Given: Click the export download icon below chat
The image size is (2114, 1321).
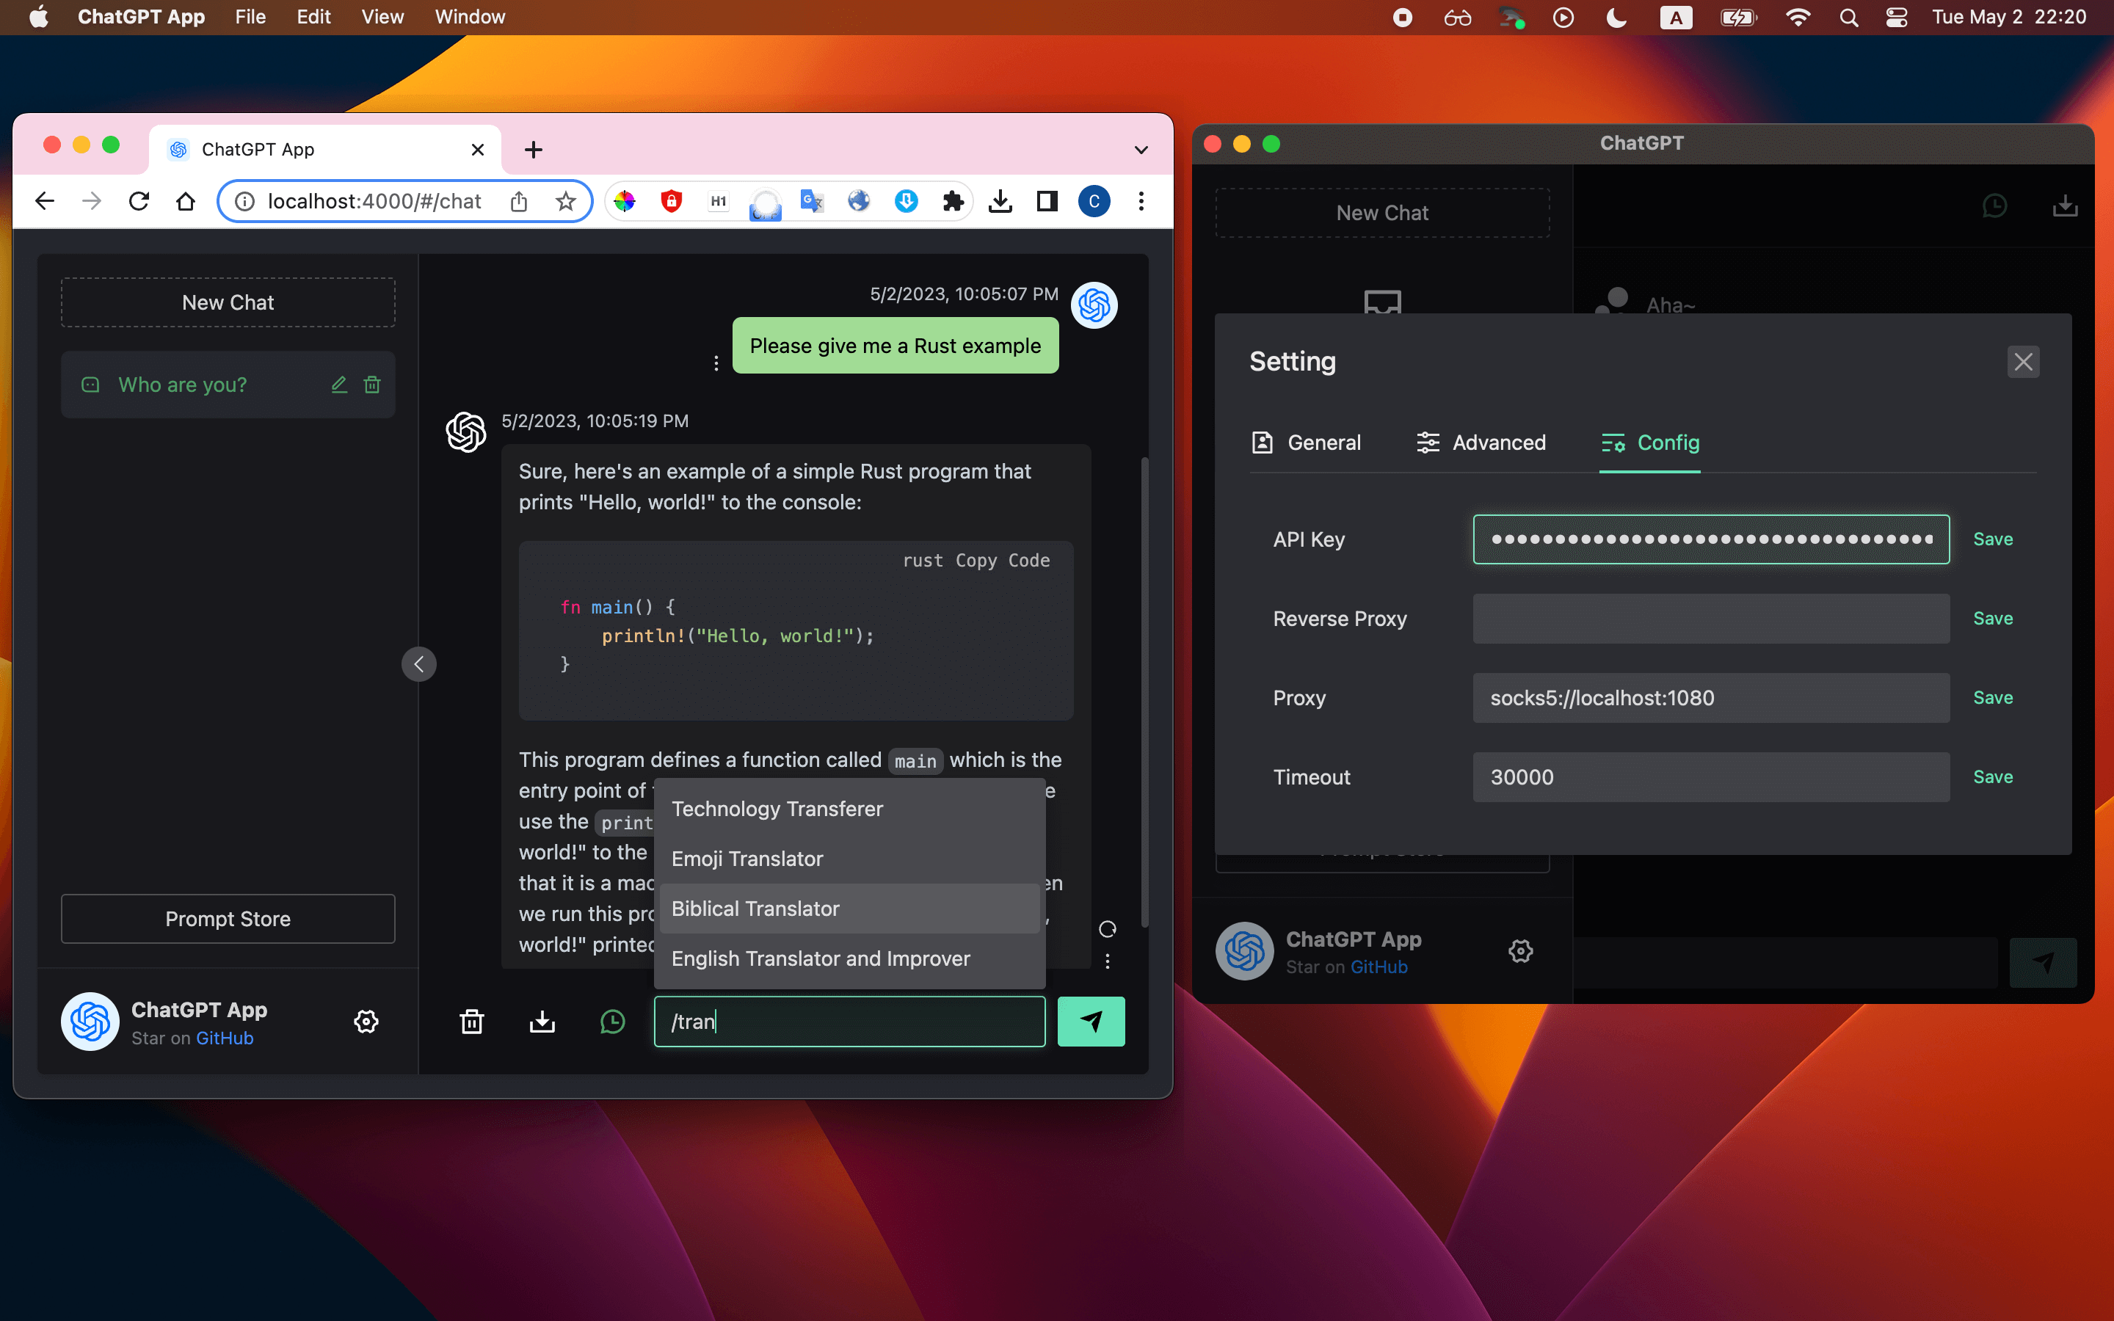Looking at the screenshot, I should (x=542, y=1022).
